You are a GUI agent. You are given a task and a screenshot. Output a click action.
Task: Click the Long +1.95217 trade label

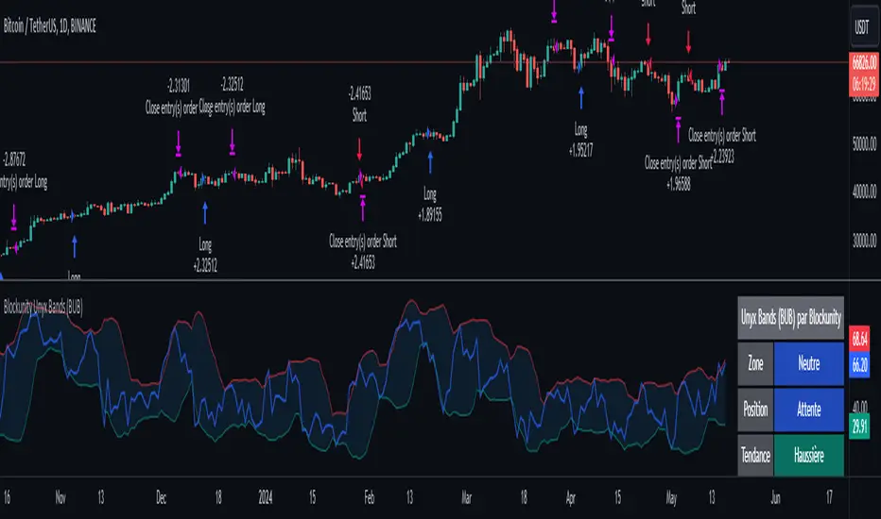(x=580, y=141)
